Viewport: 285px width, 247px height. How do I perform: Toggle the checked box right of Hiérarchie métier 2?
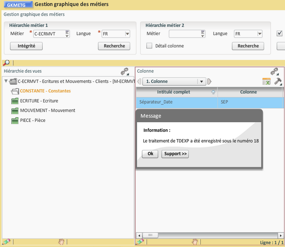(x=280, y=34)
